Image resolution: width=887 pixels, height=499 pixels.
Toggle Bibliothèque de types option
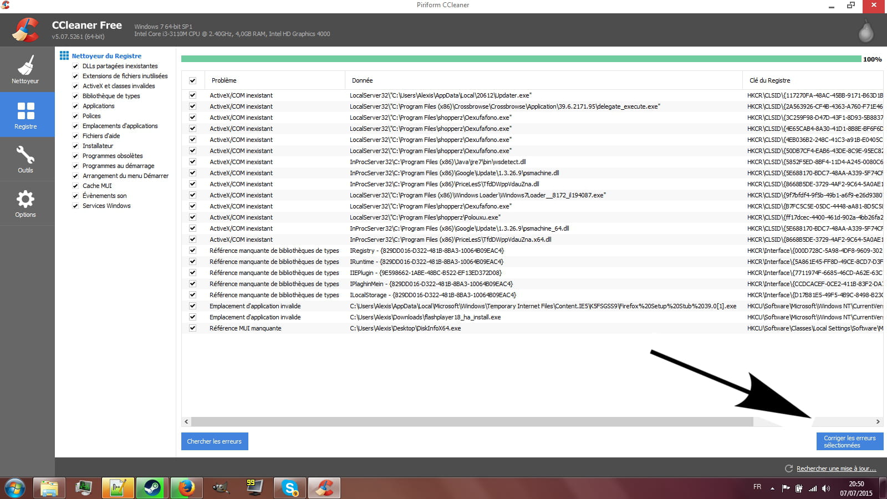(x=75, y=96)
